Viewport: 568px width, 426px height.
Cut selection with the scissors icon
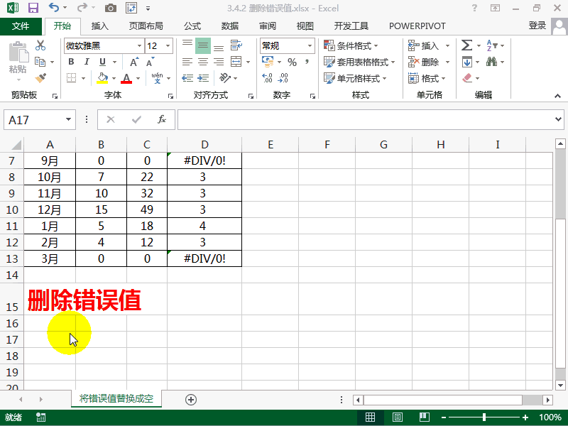[x=40, y=45]
